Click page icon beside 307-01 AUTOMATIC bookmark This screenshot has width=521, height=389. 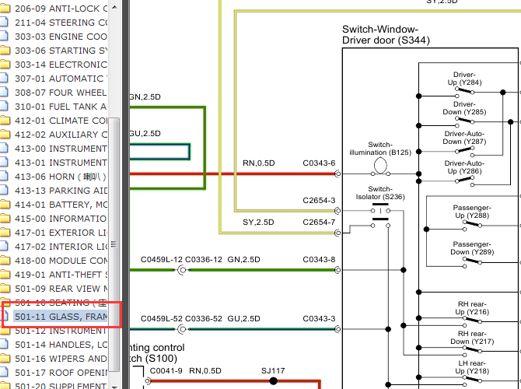click(x=4, y=78)
